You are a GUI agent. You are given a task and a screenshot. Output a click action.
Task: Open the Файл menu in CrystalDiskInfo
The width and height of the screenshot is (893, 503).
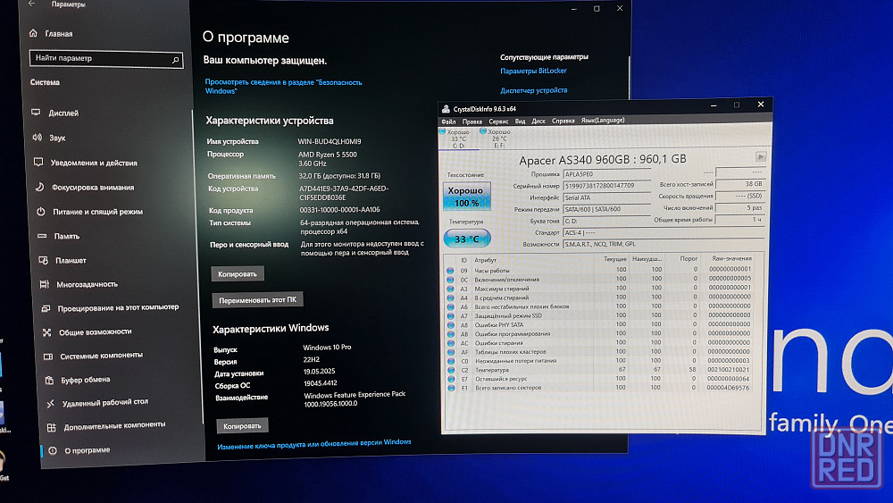coord(448,122)
